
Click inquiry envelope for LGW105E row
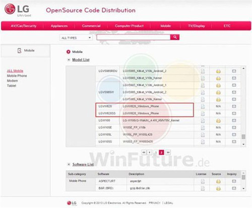tap(234, 128)
